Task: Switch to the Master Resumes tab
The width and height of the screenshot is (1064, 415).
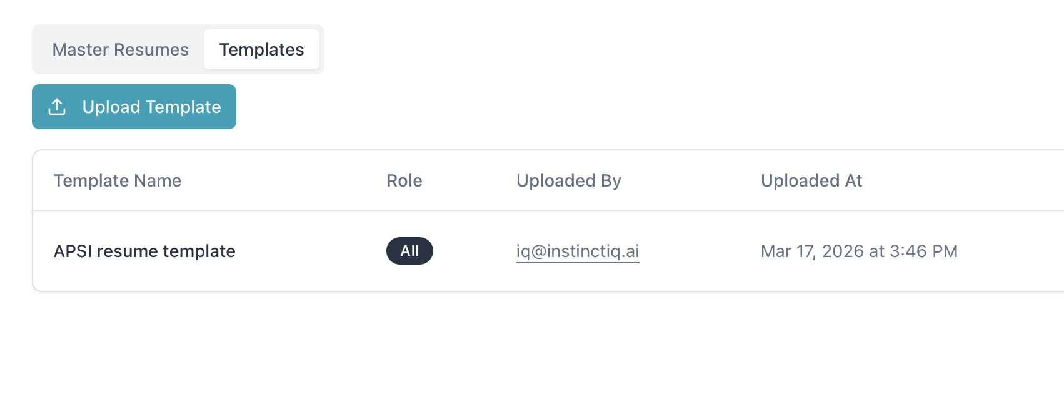Action: click(x=120, y=49)
